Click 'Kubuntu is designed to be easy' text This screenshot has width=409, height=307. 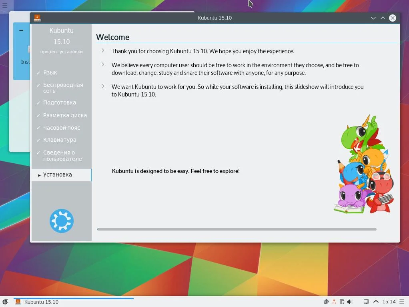[x=176, y=171]
